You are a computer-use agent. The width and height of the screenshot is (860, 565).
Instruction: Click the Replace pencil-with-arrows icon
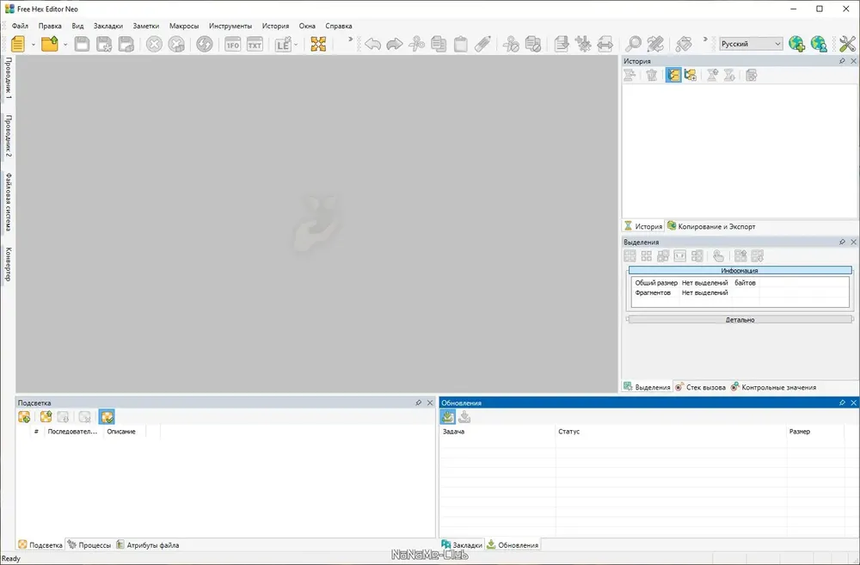pos(654,44)
